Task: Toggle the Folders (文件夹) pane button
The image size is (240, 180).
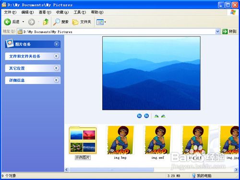Action: point(82,22)
